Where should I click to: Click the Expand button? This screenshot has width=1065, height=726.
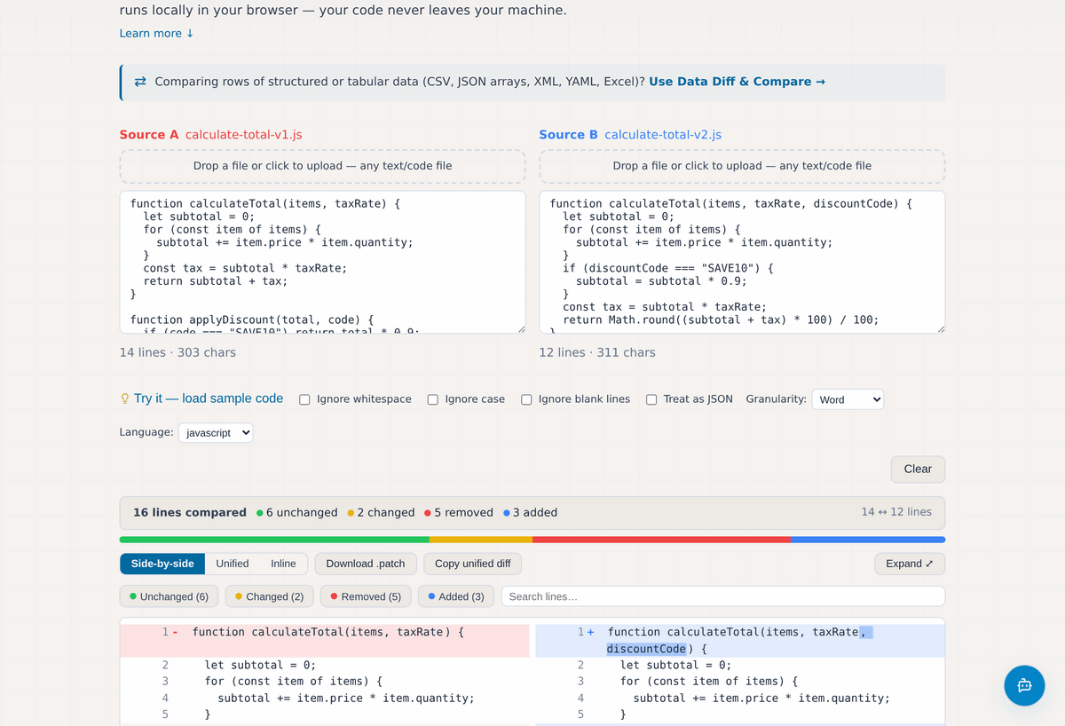coord(910,564)
